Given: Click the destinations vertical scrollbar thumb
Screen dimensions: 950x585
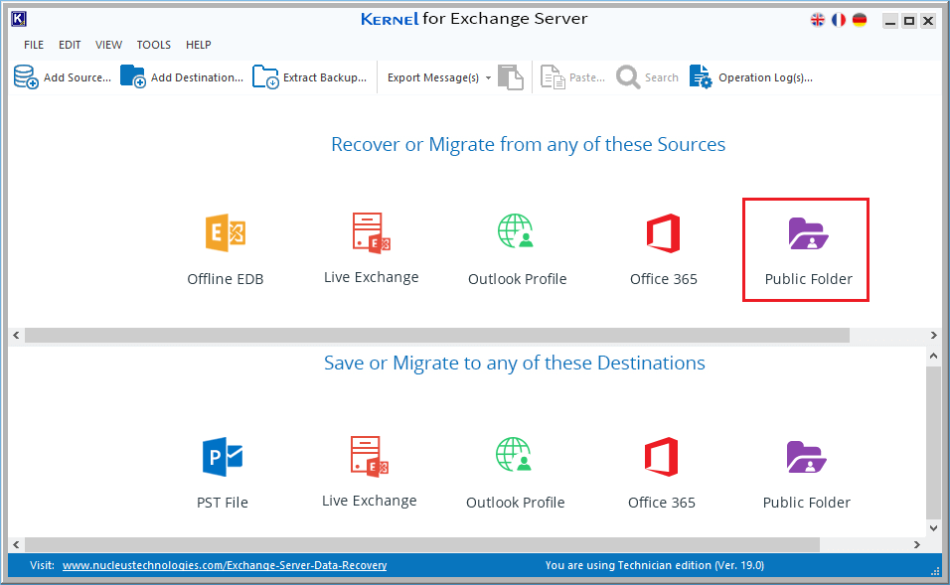Looking at the screenshot, I should (934, 443).
